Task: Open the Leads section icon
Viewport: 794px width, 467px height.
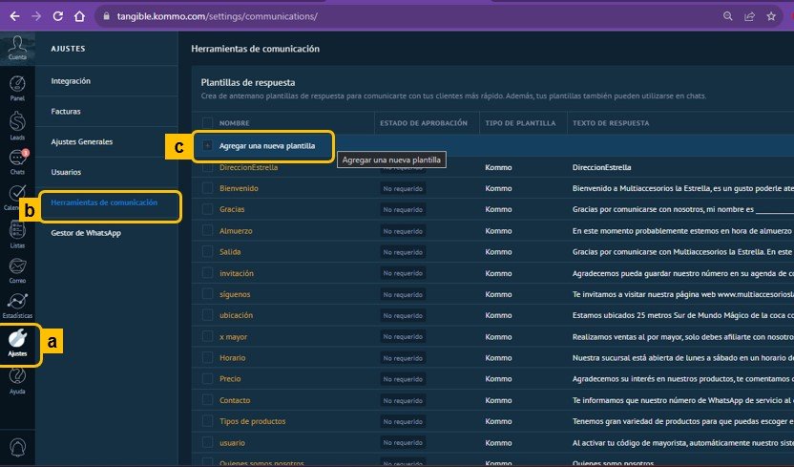Action: (x=17, y=123)
